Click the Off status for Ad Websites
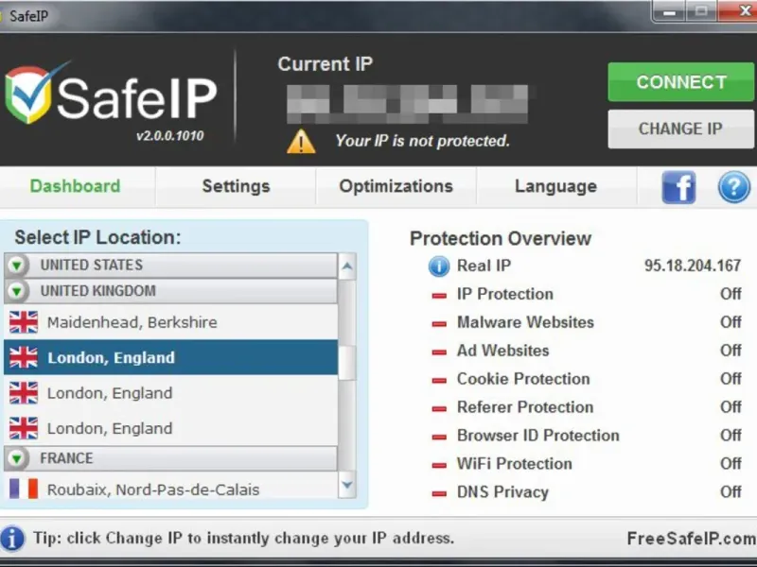Viewport: 757px width, 567px height. [x=731, y=350]
